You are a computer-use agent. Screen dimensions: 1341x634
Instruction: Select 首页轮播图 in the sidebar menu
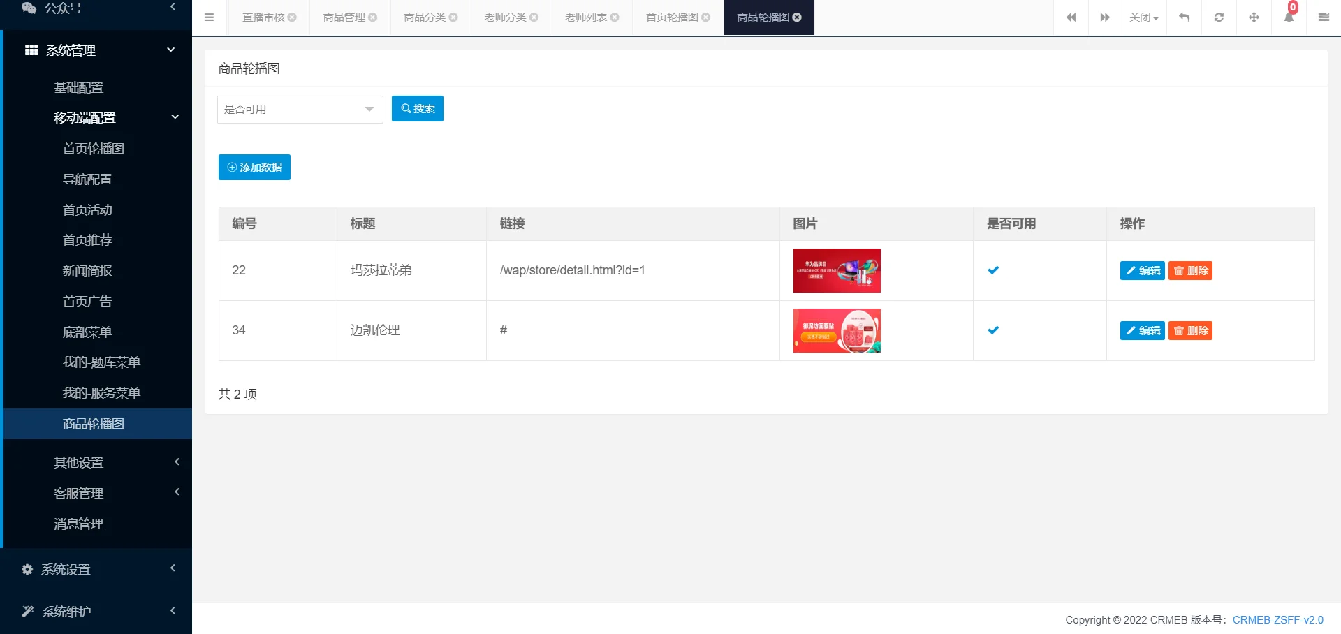point(94,148)
